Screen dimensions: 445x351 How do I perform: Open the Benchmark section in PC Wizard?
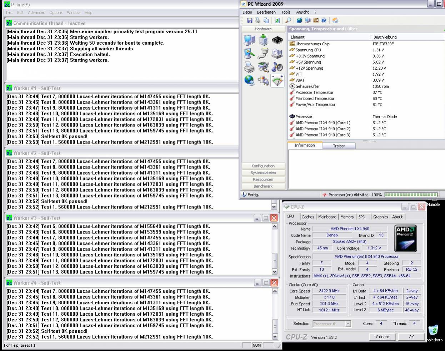click(263, 186)
